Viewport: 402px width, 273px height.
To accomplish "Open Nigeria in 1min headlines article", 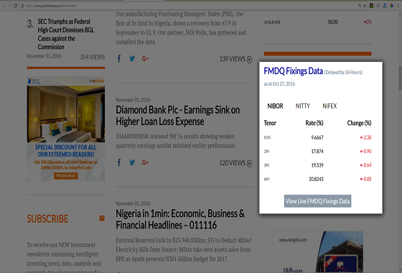I will click(180, 219).
